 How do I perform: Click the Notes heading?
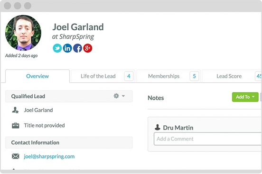click(156, 98)
